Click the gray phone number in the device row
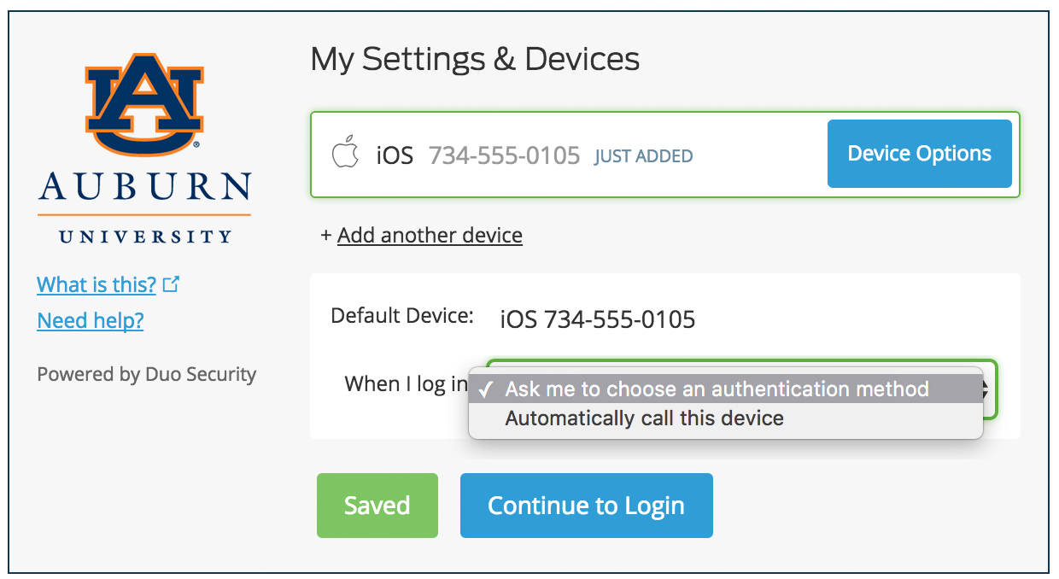1059x579 pixels. pos(504,155)
